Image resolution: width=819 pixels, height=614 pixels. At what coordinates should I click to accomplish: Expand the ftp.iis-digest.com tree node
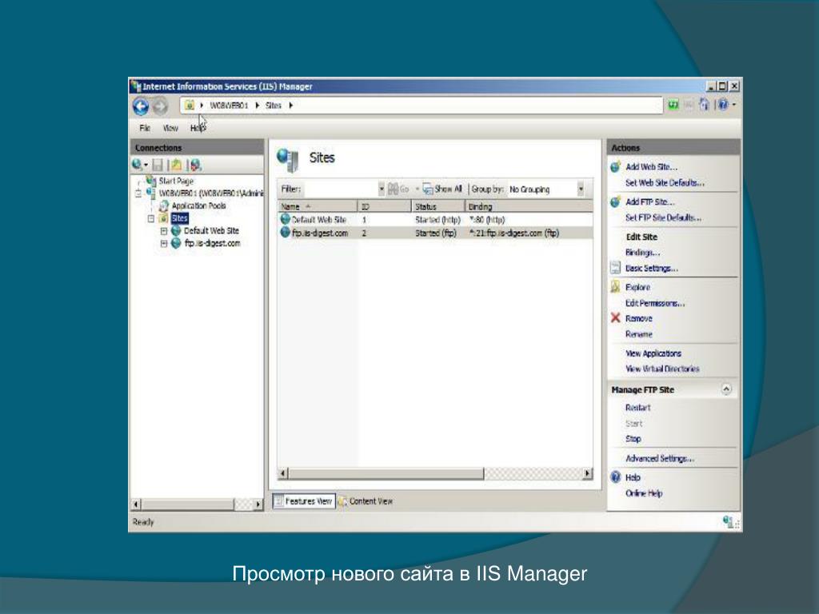click(x=163, y=243)
